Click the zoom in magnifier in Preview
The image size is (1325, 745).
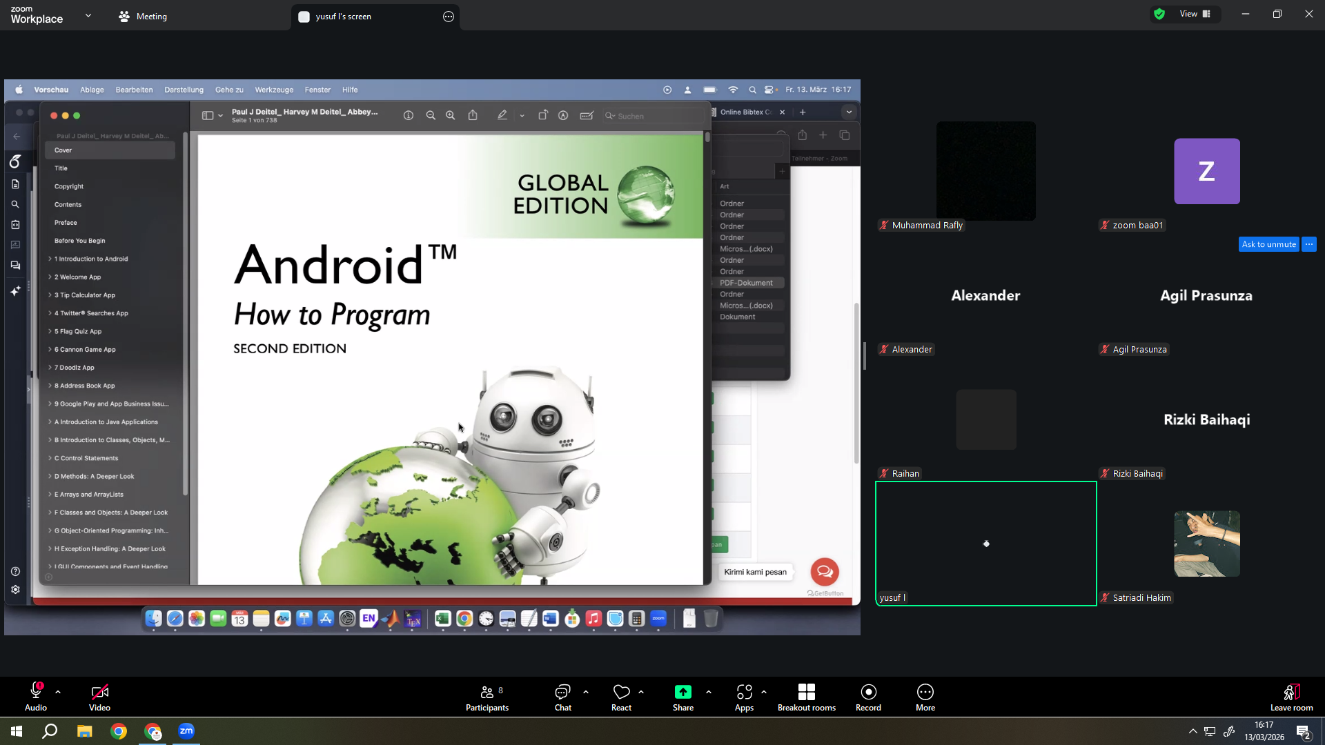[451, 116]
